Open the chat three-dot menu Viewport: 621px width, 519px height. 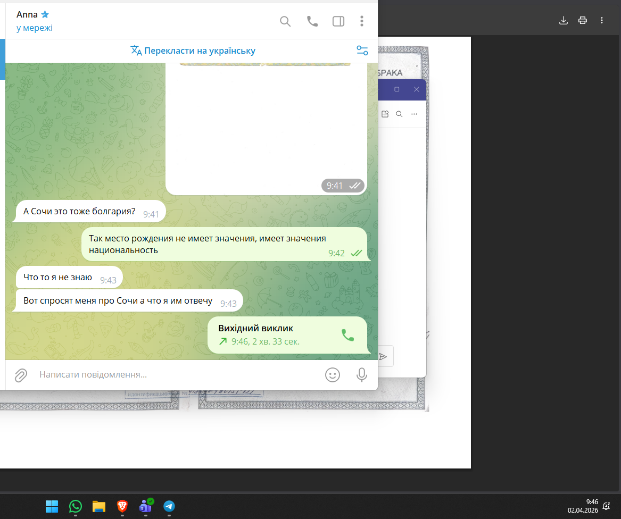click(x=362, y=21)
